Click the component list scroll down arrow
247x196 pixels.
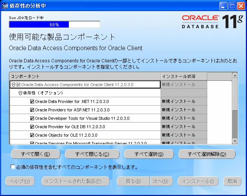click(235, 141)
